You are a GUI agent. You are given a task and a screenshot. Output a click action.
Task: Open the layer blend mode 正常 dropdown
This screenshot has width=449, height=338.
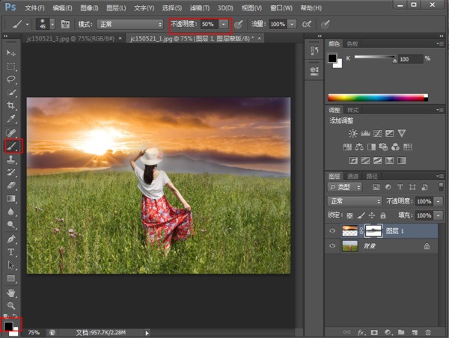pyautogui.click(x=355, y=201)
